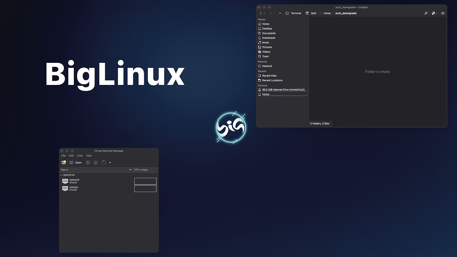Screen dimensions: 457x257
Task: Open Music in Dolphin Places sidebar
Action: [x=282, y=42]
